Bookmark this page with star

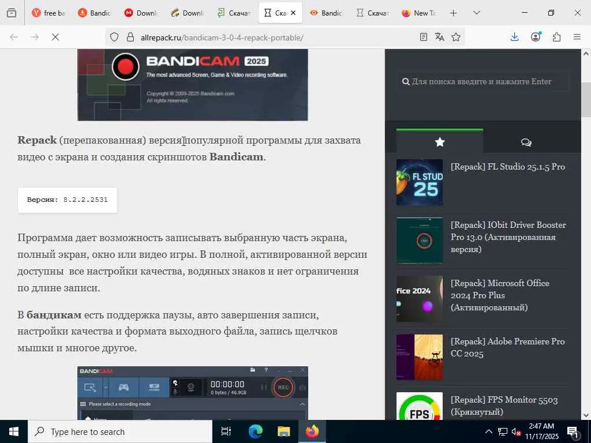click(x=456, y=37)
